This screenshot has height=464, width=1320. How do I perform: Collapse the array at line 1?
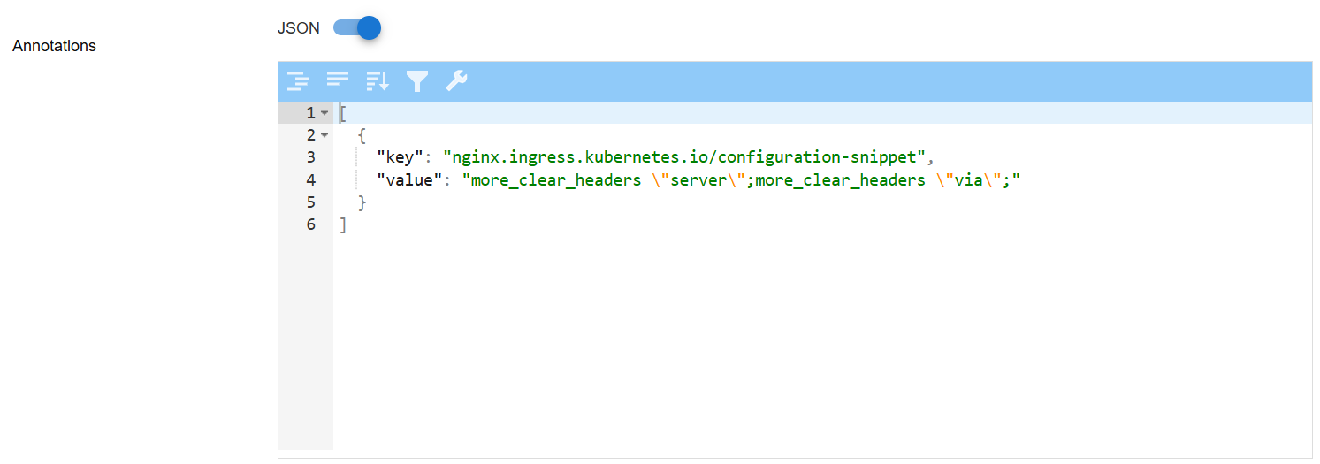coord(324,113)
